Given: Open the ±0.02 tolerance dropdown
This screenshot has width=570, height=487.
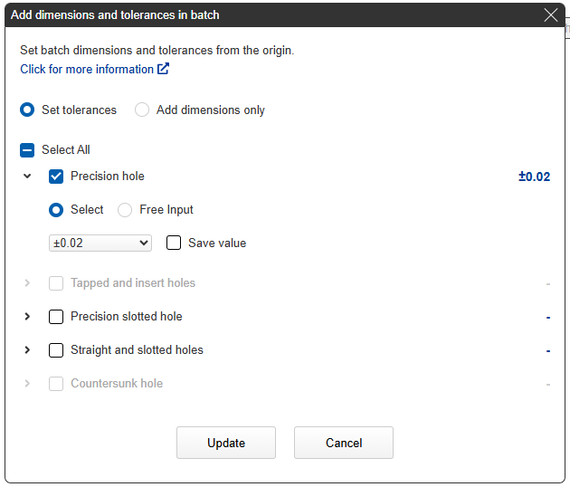Looking at the screenshot, I should coord(100,243).
